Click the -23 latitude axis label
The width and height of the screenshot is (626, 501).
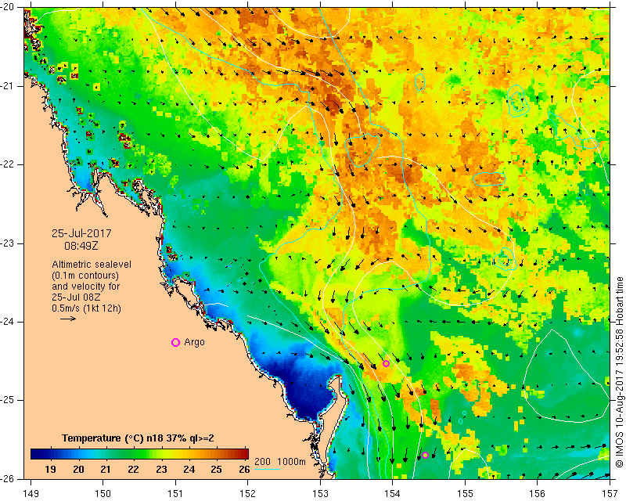[8, 243]
